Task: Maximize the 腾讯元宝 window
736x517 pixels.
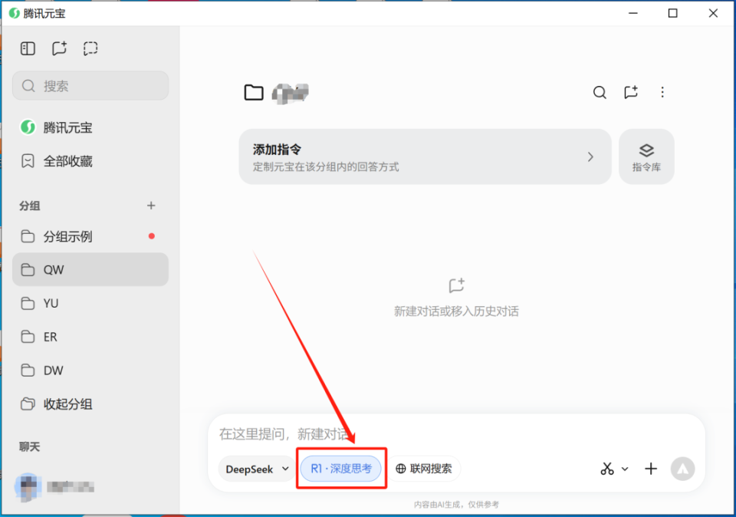Action: pos(672,13)
